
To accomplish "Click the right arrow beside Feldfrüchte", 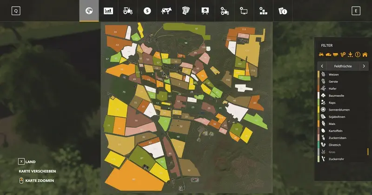I will pos(364,66).
